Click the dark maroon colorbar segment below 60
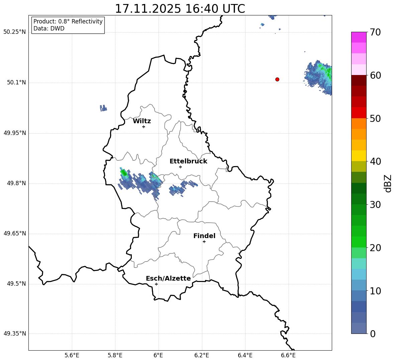The width and height of the screenshot is (396, 362). 359,80
